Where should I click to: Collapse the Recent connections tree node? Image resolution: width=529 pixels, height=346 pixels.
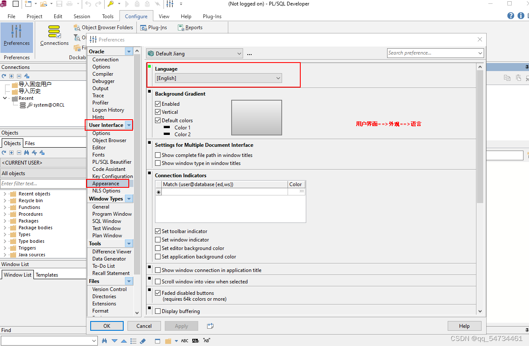coord(5,98)
